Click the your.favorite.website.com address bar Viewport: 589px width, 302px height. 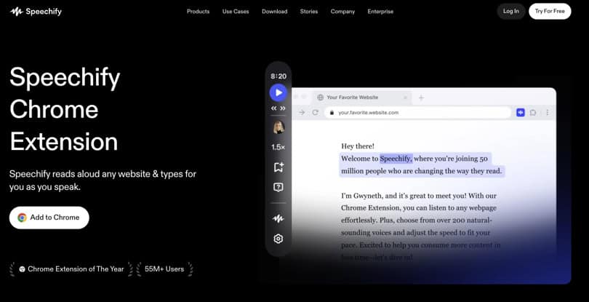click(417, 113)
